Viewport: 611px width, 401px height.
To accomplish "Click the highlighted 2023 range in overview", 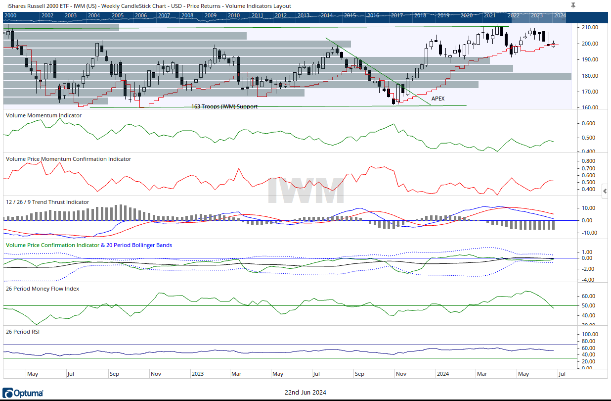I will (536, 15).
